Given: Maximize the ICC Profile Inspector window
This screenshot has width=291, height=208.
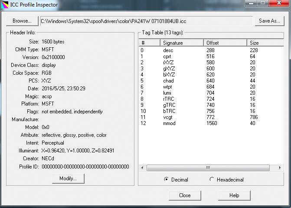Looking at the screenshot, I should click(x=263, y=3).
